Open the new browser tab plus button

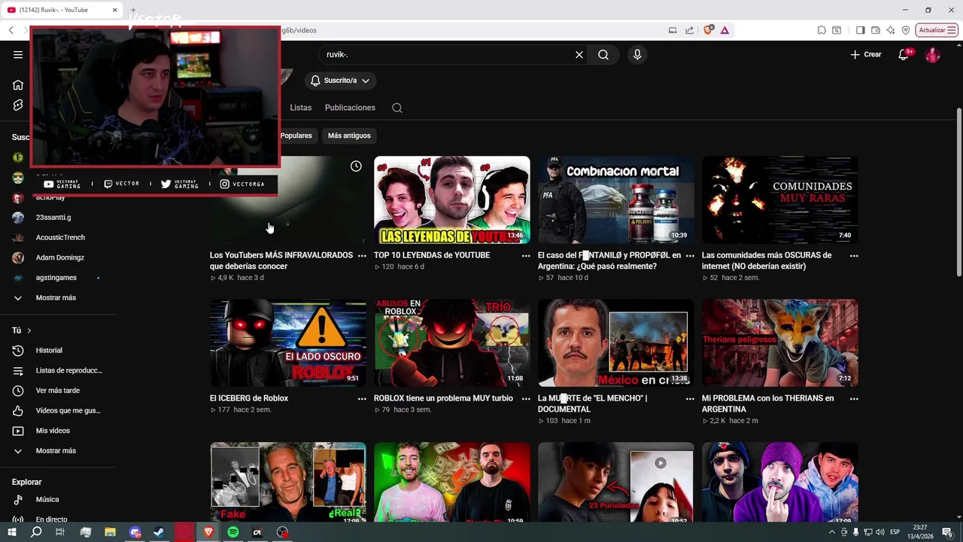pyautogui.click(x=133, y=10)
